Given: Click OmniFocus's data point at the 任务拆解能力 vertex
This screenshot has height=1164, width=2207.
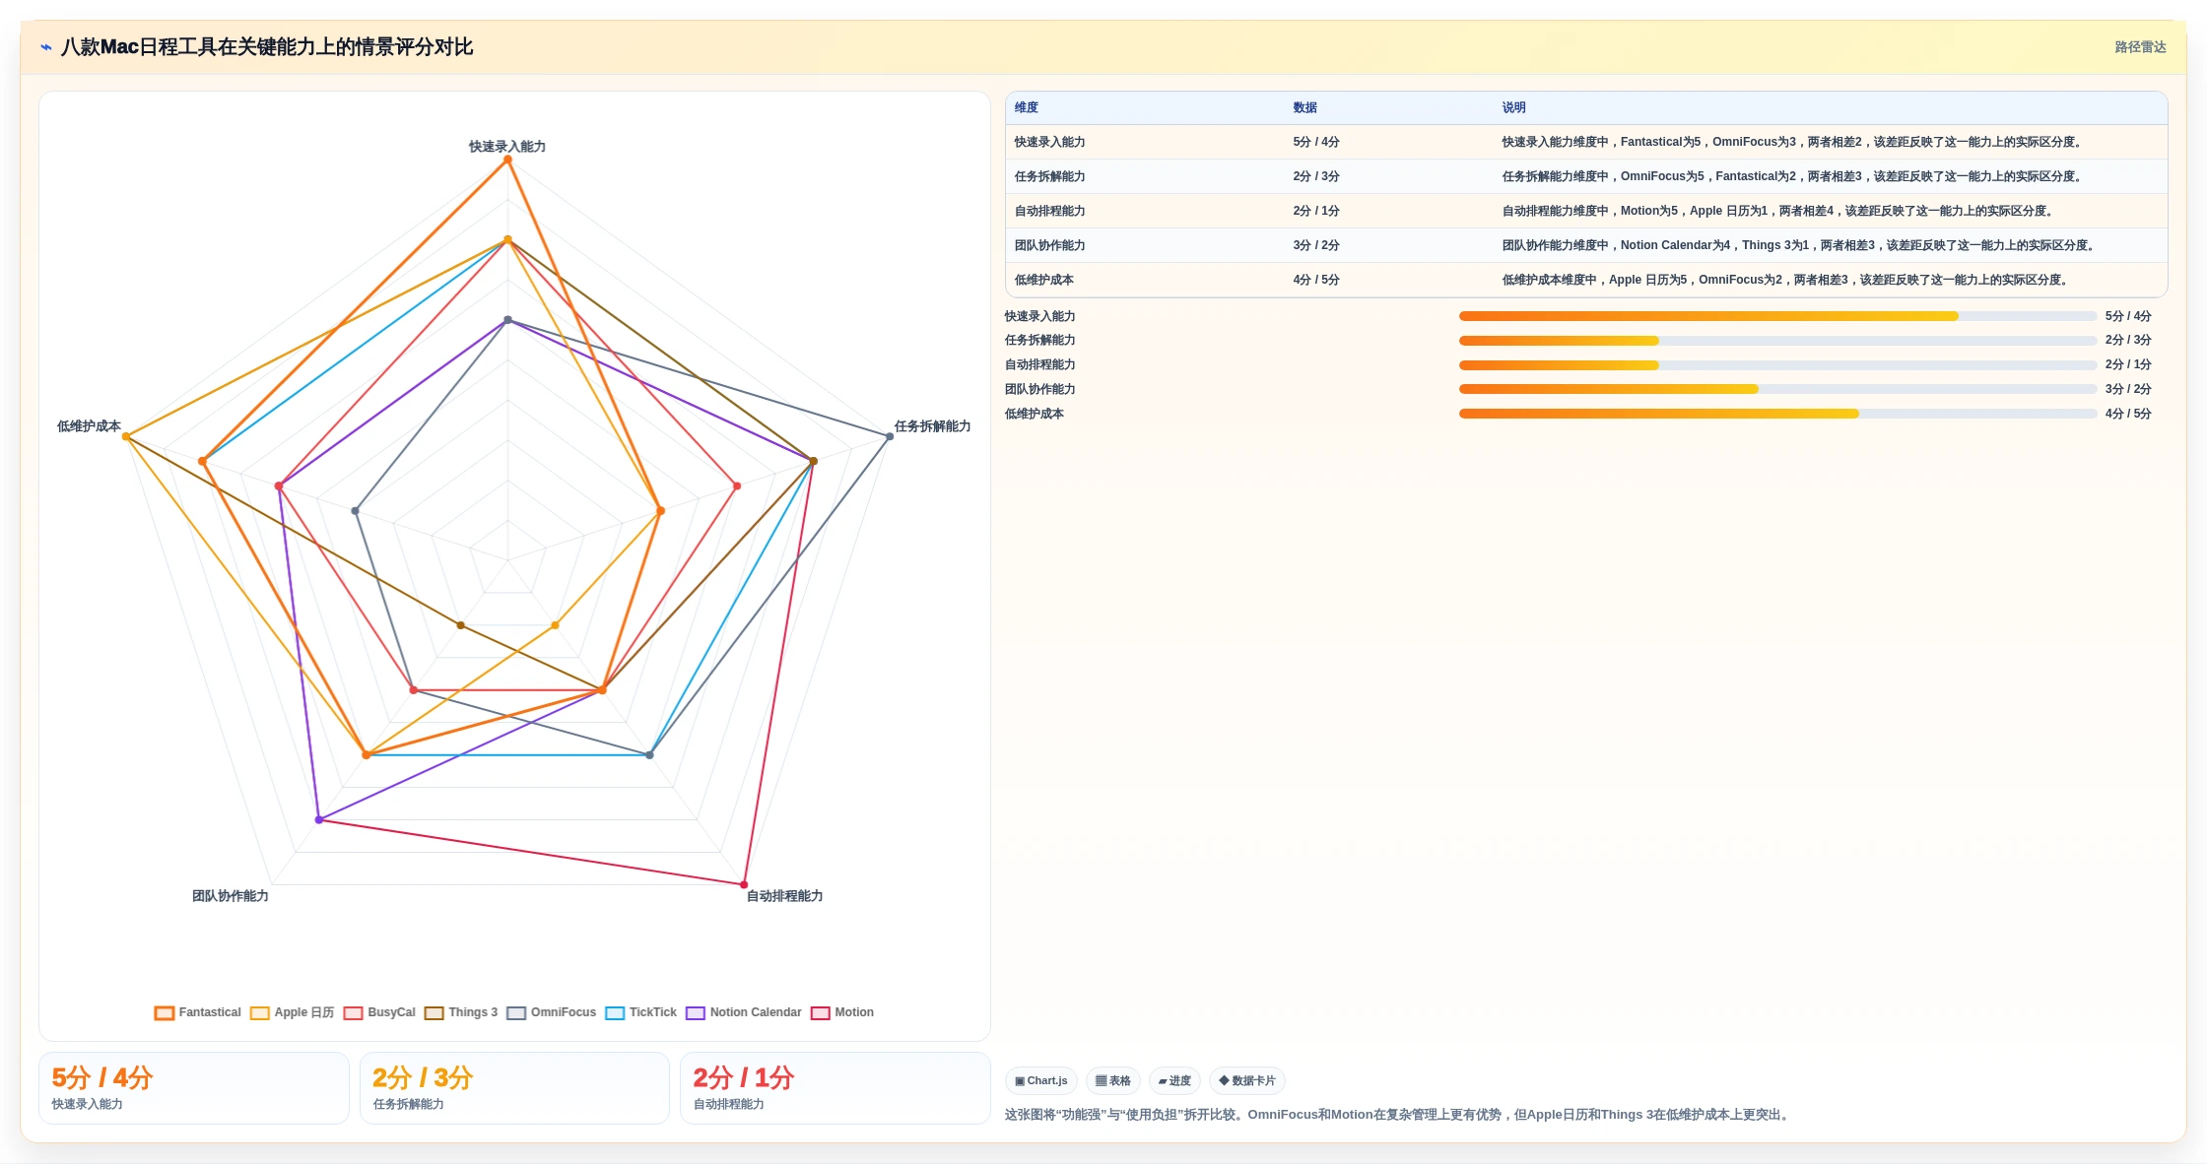Looking at the screenshot, I should pos(890,436).
